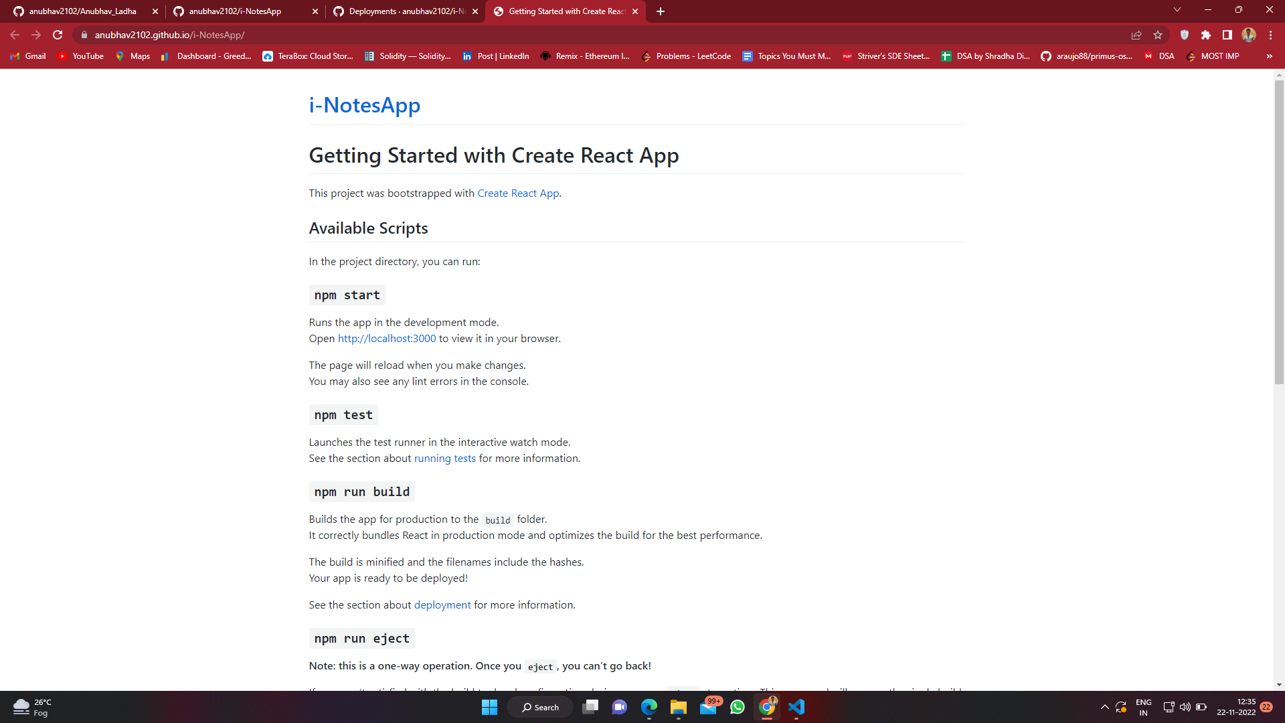Image resolution: width=1285 pixels, height=723 pixels.
Task: Expand hidden system tray icons
Action: tap(1105, 707)
